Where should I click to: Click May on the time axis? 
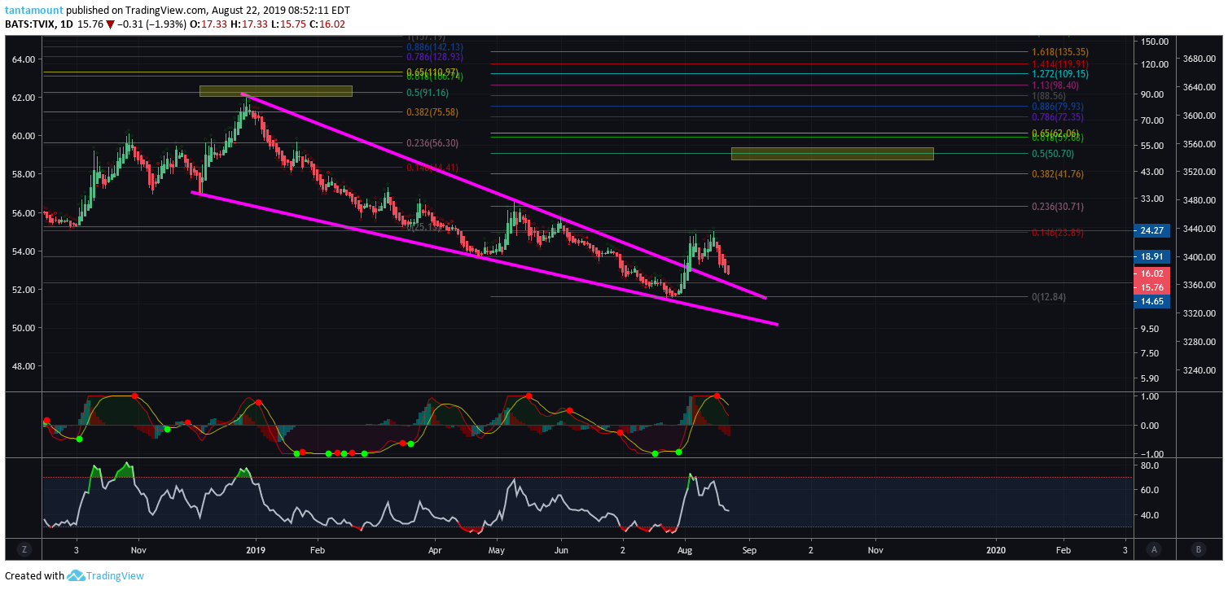[x=498, y=549]
